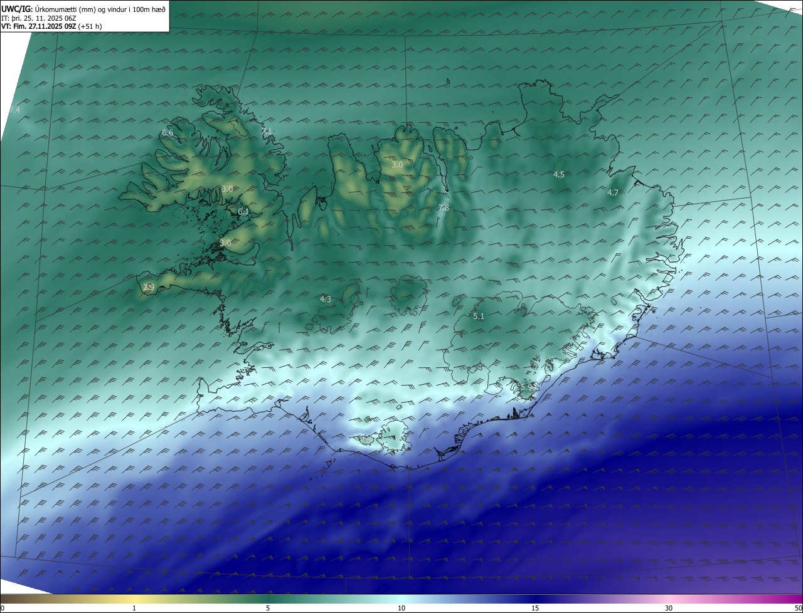Click the 15 label on the colour scale
Viewport: 803px width, 613px height.
(535, 608)
